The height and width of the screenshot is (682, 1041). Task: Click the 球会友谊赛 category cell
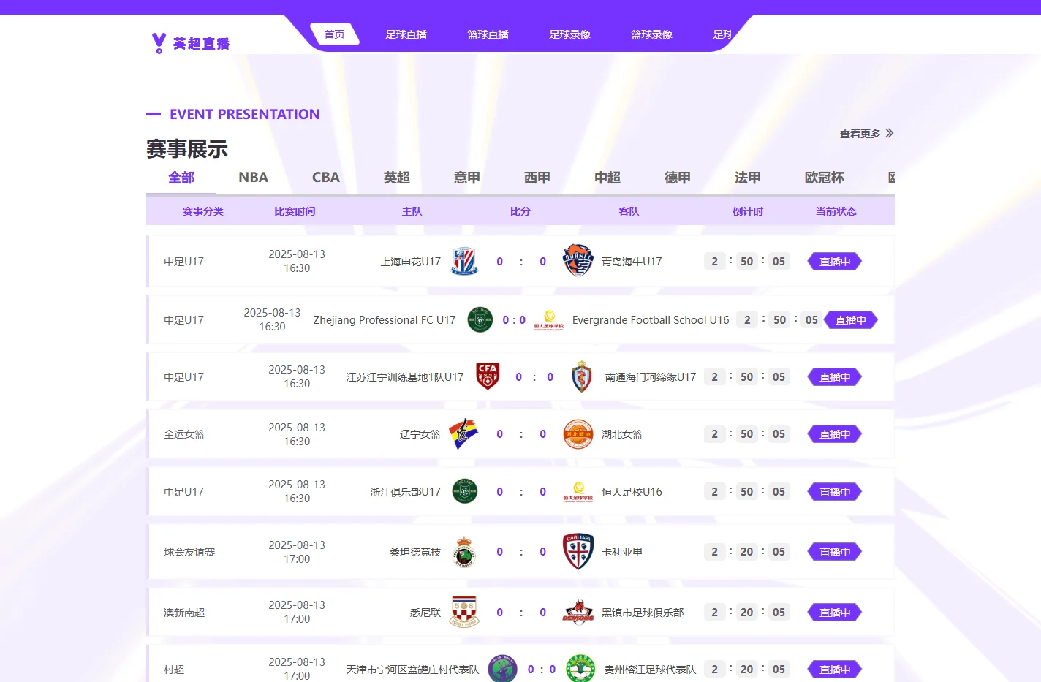189,552
